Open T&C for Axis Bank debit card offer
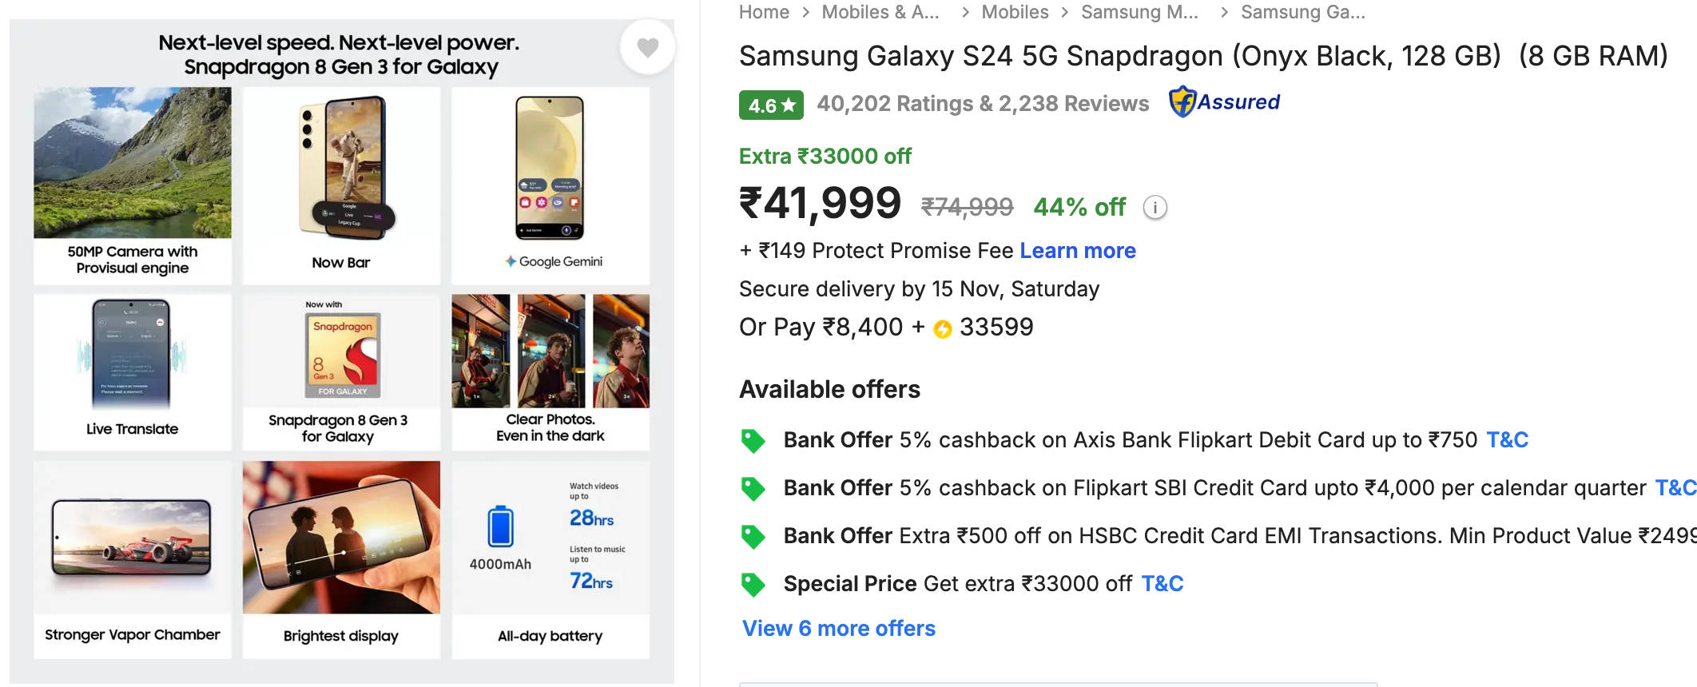Viewport: 1697px width, 687px height. pos(1507,440)
